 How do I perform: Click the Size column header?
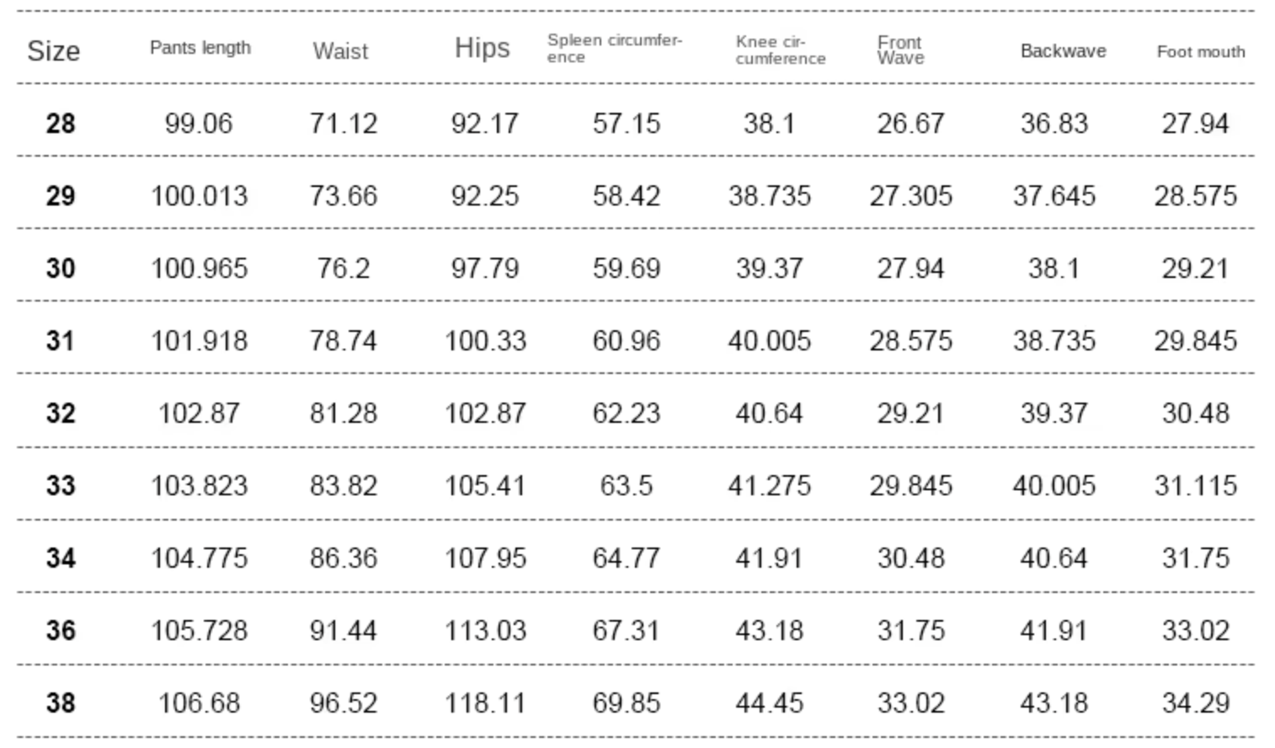(54, 51)
